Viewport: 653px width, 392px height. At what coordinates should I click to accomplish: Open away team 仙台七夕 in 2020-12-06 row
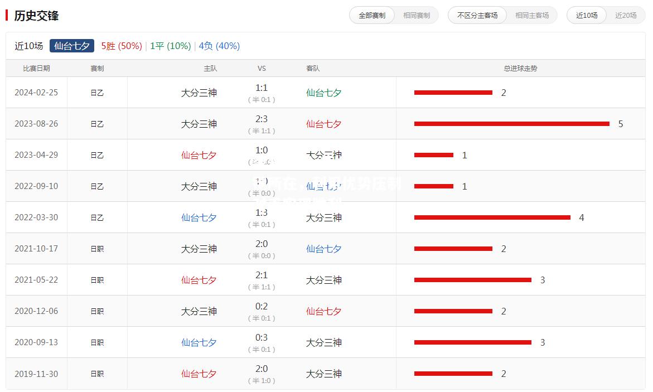click(x=323, y=311)
